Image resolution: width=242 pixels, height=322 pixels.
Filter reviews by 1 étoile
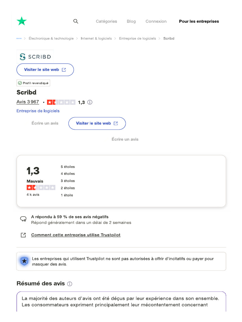[67, 195]
